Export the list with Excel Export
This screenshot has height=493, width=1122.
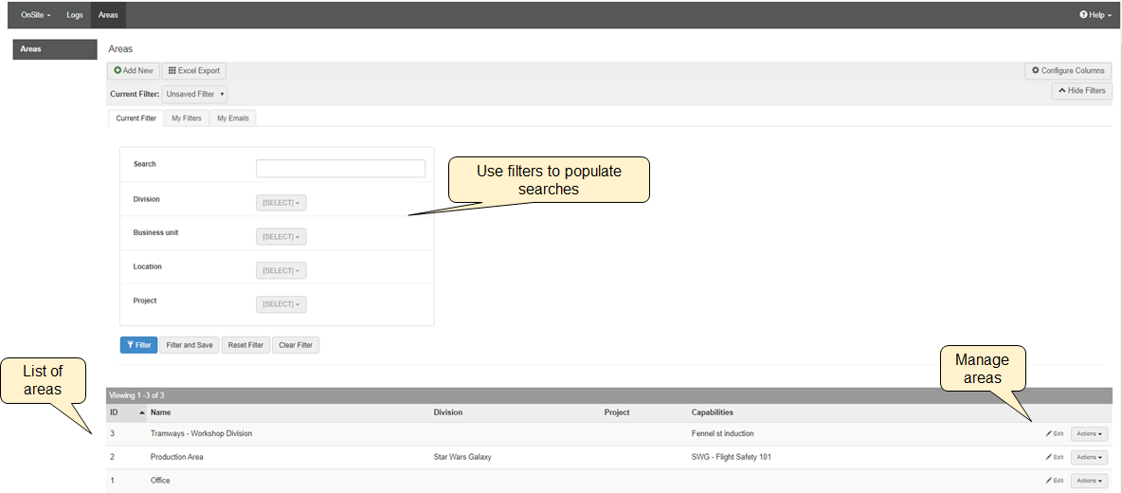194,71
